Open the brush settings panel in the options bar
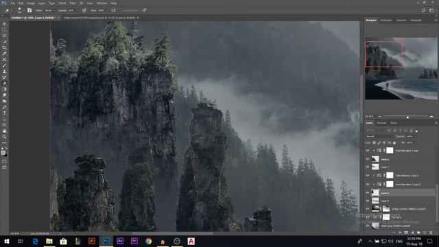439x247 pixels. pos(29,10)
